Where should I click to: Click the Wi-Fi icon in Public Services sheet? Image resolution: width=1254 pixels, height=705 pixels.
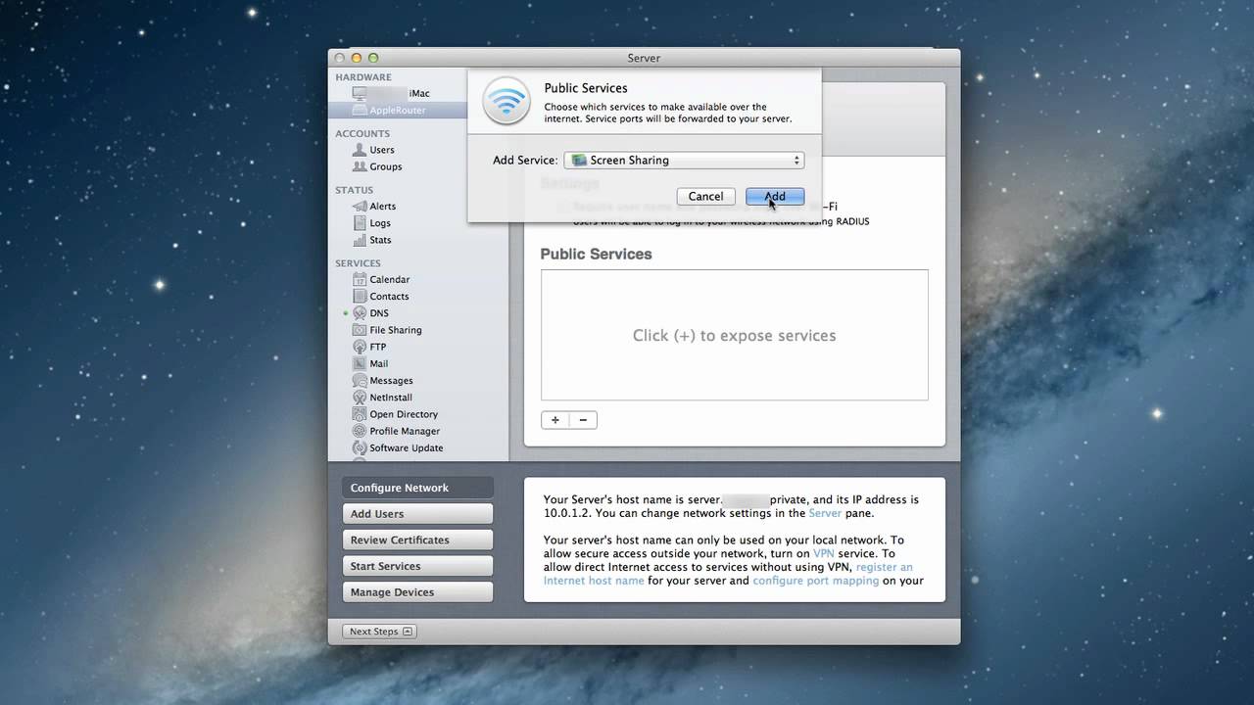(x=506, y=100)
